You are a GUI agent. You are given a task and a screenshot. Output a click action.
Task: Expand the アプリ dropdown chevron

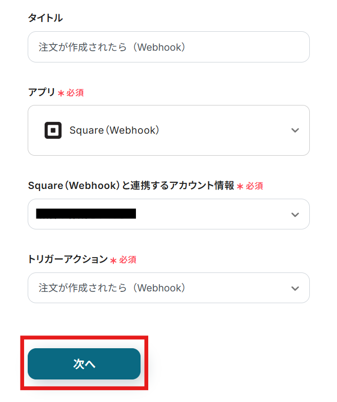(x=295, y=131)
